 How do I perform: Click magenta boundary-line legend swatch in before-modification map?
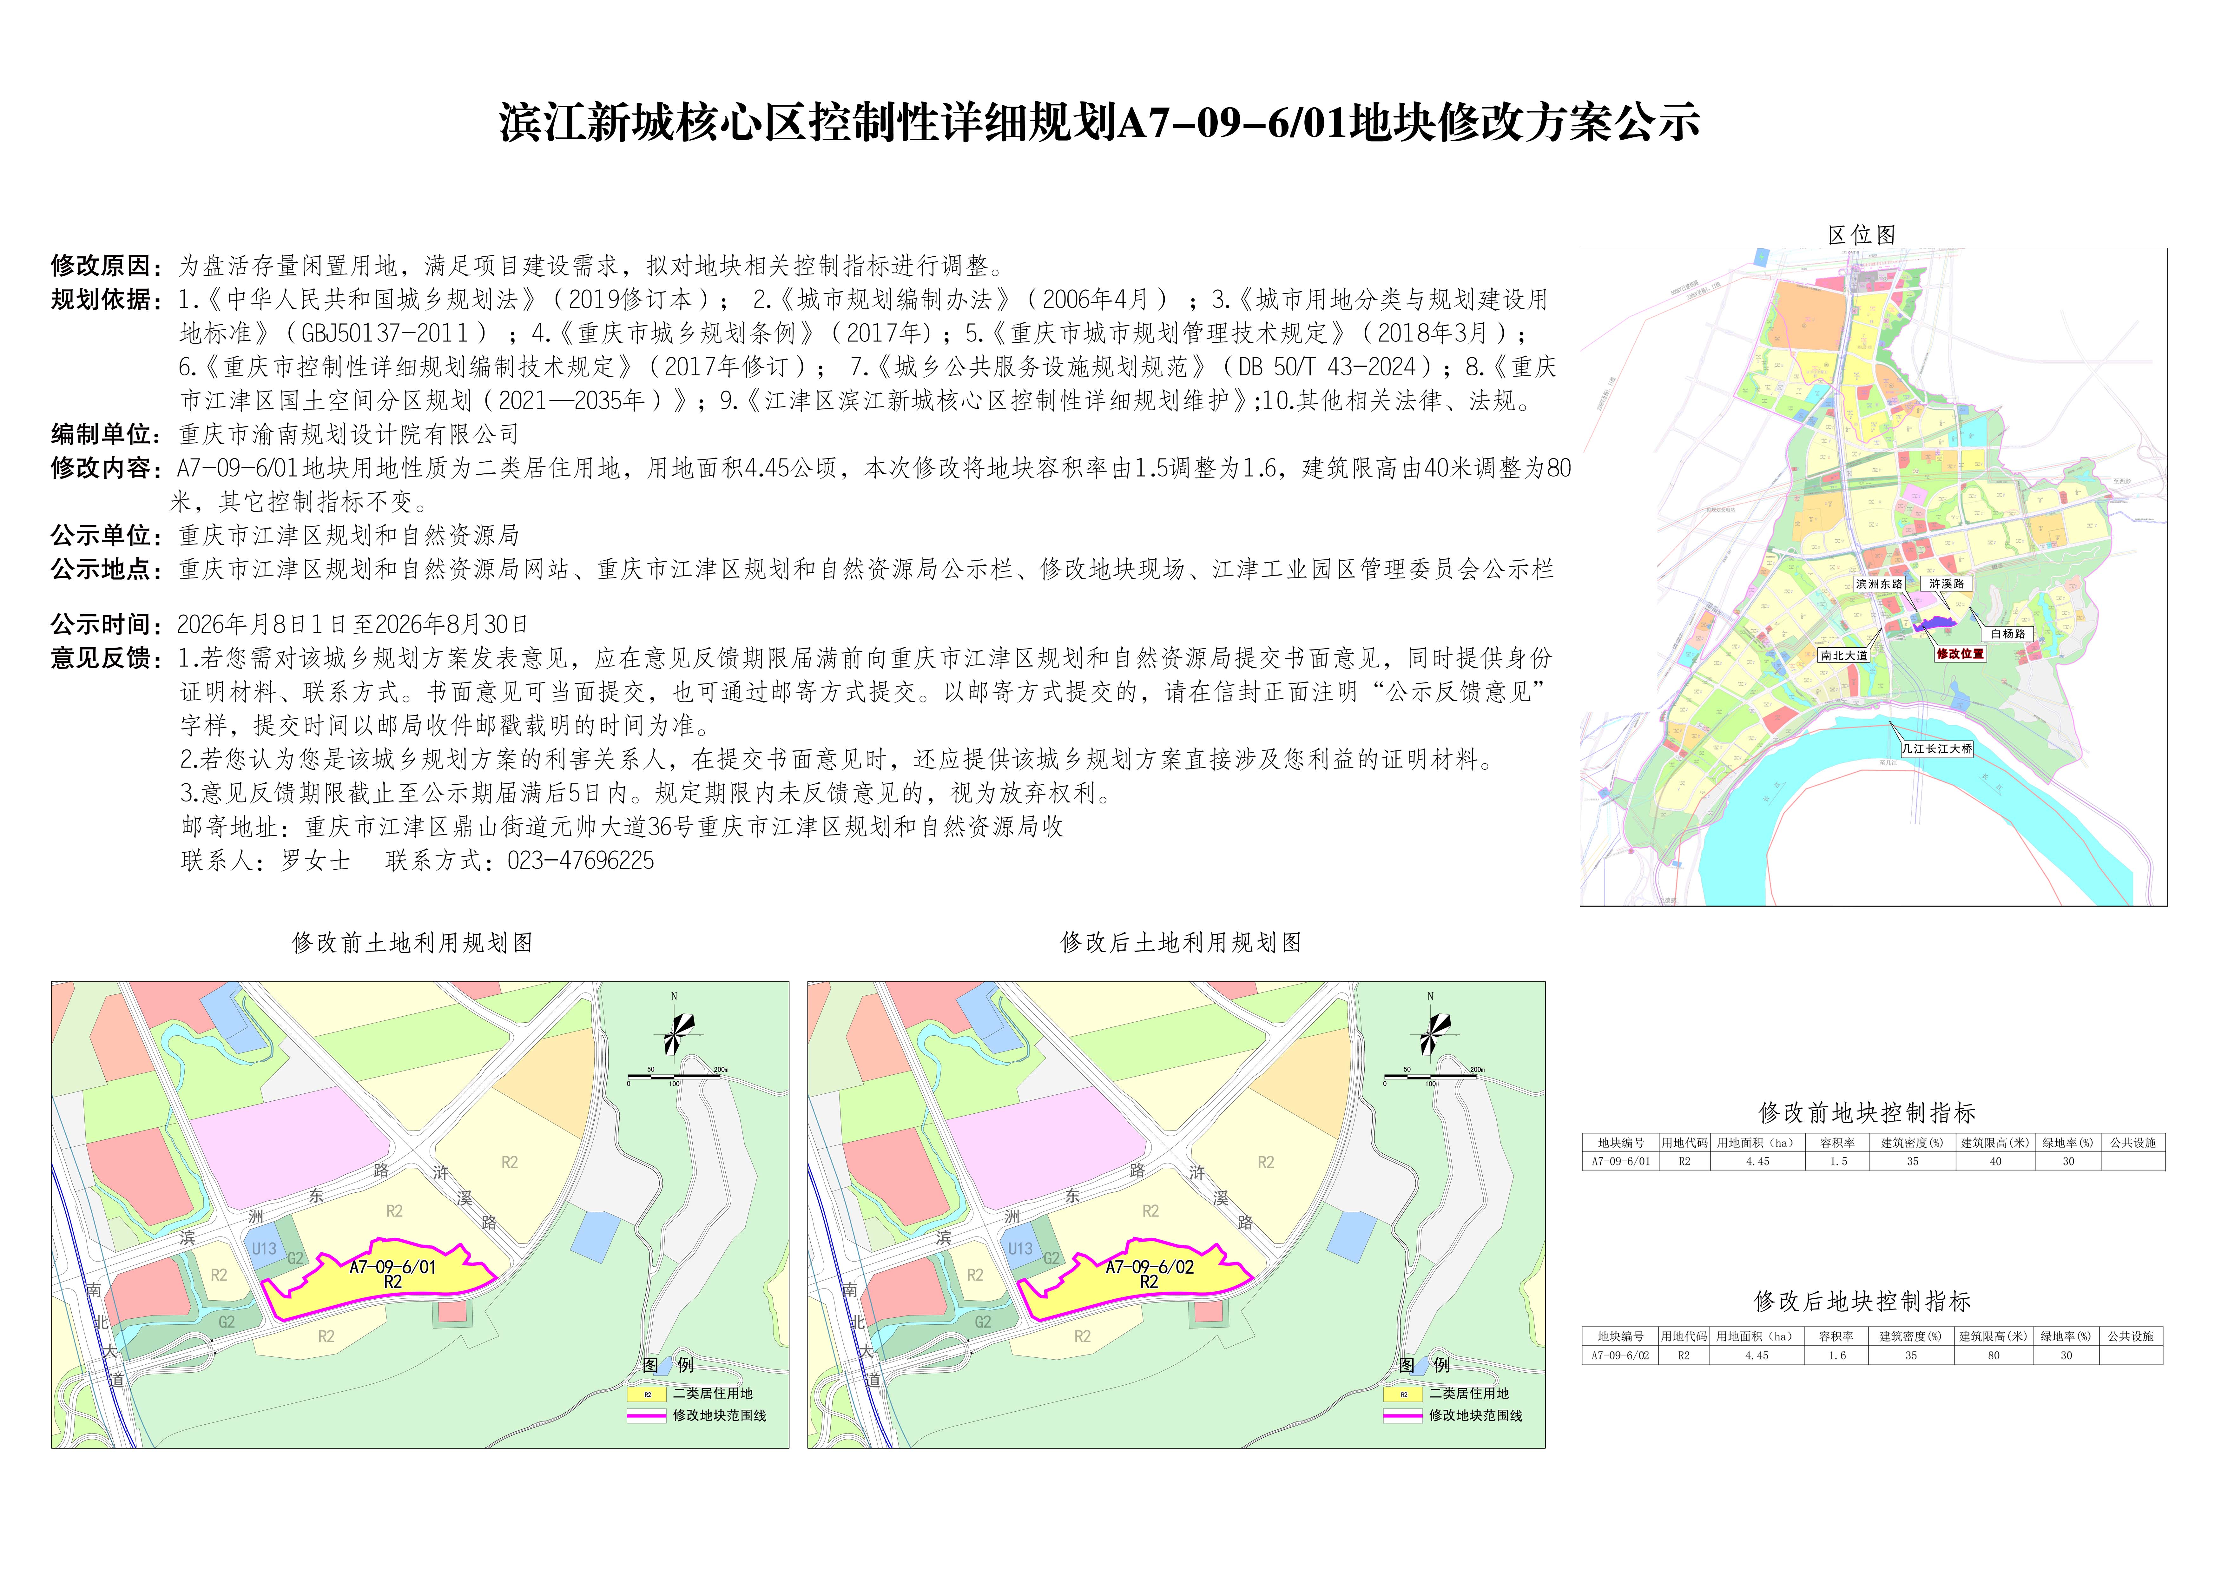point(647,1416)
